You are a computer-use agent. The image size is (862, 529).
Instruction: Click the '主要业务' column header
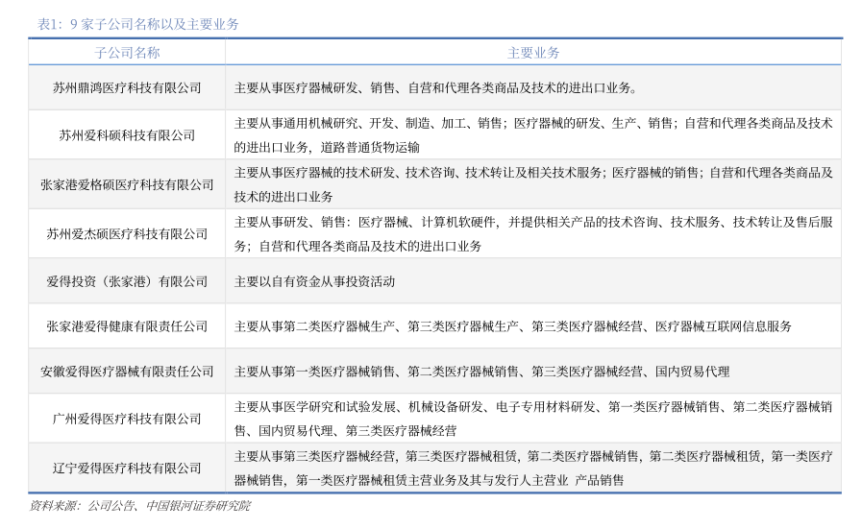point(533,53)
